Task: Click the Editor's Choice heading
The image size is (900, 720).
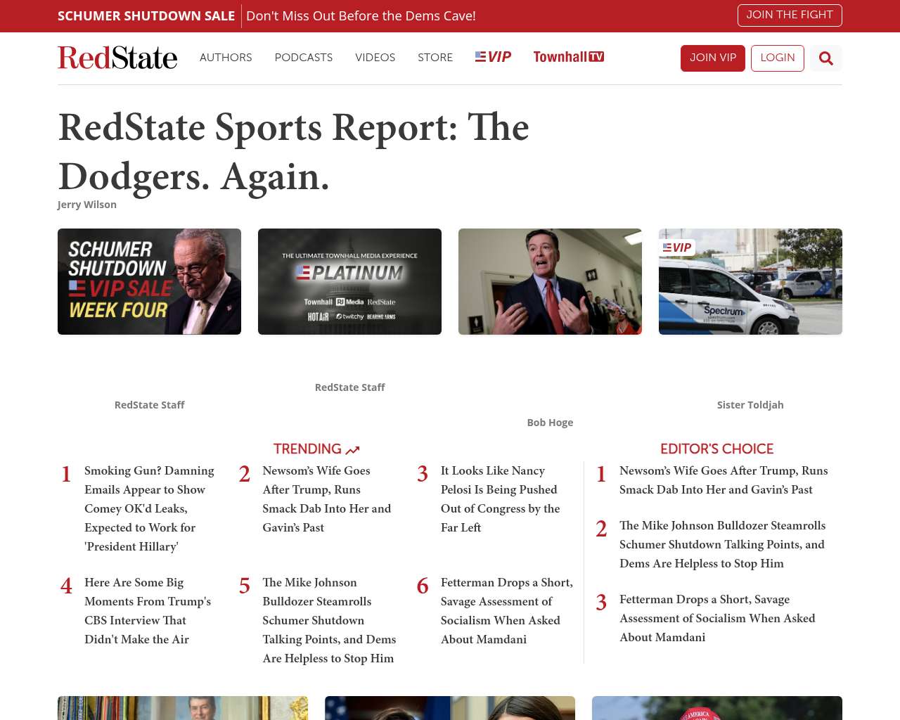Action: click(x=716, y=449)
